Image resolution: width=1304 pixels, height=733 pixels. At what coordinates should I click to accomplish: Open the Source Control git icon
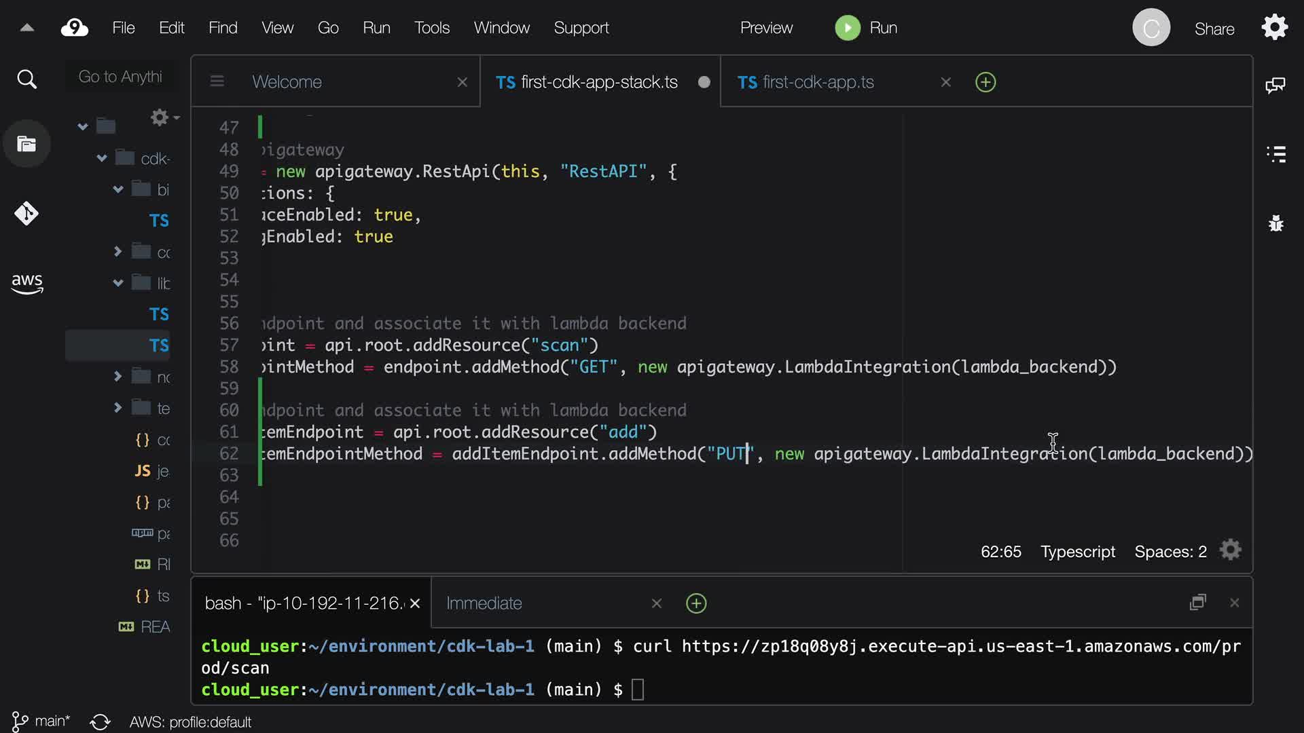(26, 214)
